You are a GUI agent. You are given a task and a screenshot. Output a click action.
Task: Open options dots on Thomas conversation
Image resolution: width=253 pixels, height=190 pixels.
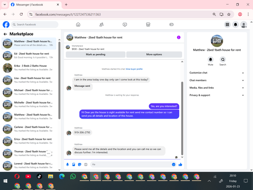coord(49,154)
